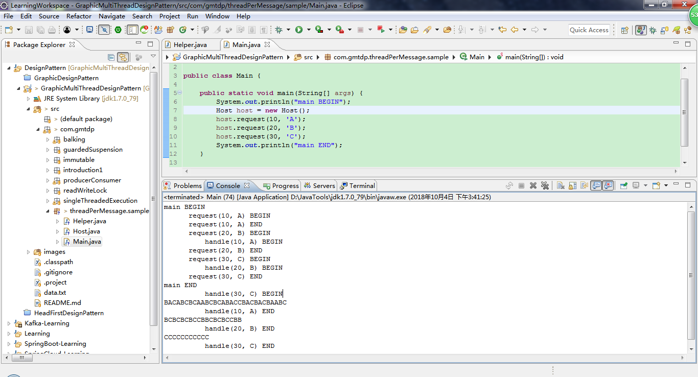Expand the Kafka-Learning project node
The width and height of the screenshot is (698, 377).
[9, 323]
